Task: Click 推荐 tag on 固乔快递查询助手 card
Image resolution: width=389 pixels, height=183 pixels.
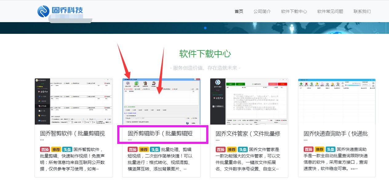Action: (x=319, y=149)
